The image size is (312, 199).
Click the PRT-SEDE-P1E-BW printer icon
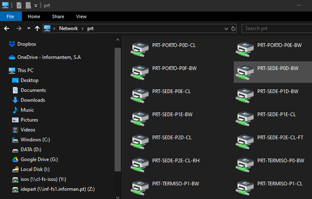point(139,118)
